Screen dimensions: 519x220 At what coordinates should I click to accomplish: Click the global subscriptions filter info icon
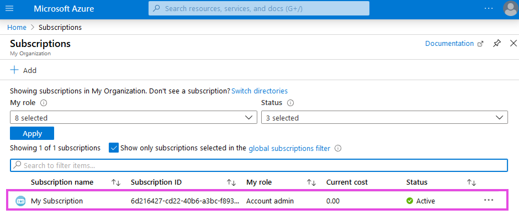[338, 149]
